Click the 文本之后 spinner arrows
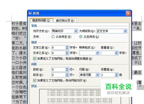 (67, 53)
